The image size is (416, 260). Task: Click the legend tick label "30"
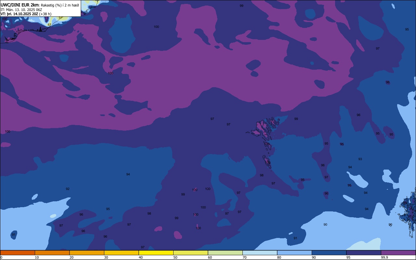pyautogui.click(x=106, y=257)
